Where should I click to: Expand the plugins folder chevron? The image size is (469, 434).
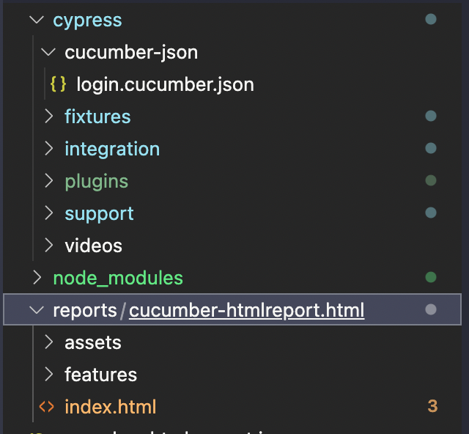(49, 181)
